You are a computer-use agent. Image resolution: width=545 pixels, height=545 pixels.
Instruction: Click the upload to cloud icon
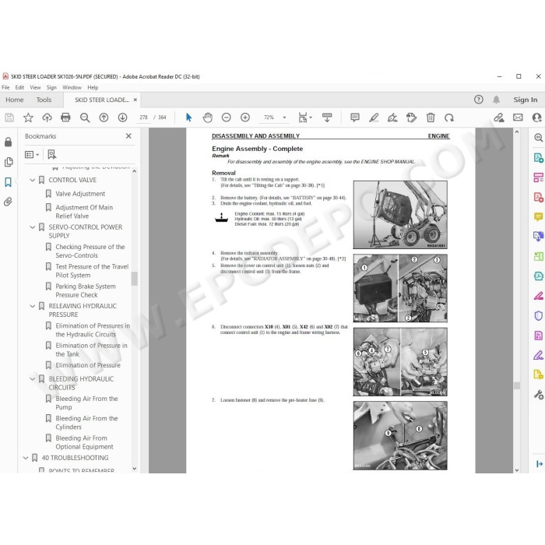[47, 118]
